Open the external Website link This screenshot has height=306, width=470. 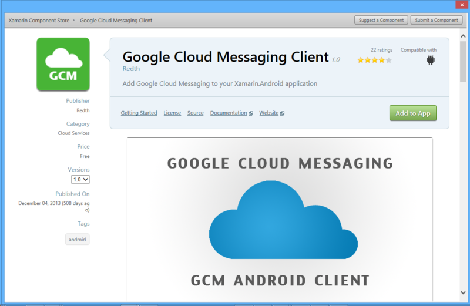click(x=271, y=113)
